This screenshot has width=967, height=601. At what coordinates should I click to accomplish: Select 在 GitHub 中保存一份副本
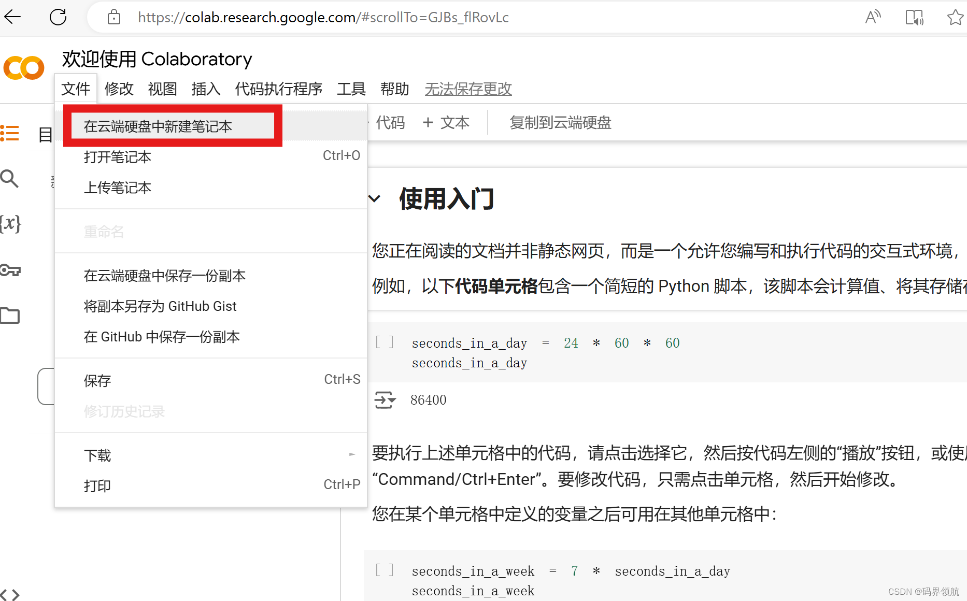click(x=211, y=336)
